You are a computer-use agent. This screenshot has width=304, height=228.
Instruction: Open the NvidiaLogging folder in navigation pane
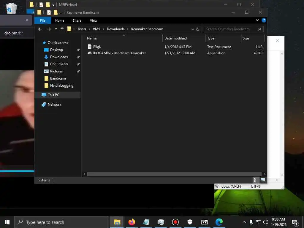(x=62, y=85)
